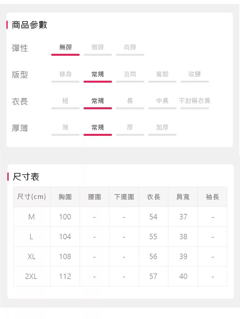Viewport: 240px width, 319px height.
Task: Choose the 直筒 fit option
Action: (x=130, y=74)
